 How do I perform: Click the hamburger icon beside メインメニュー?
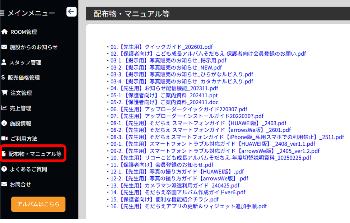click(x=2, y=13)
